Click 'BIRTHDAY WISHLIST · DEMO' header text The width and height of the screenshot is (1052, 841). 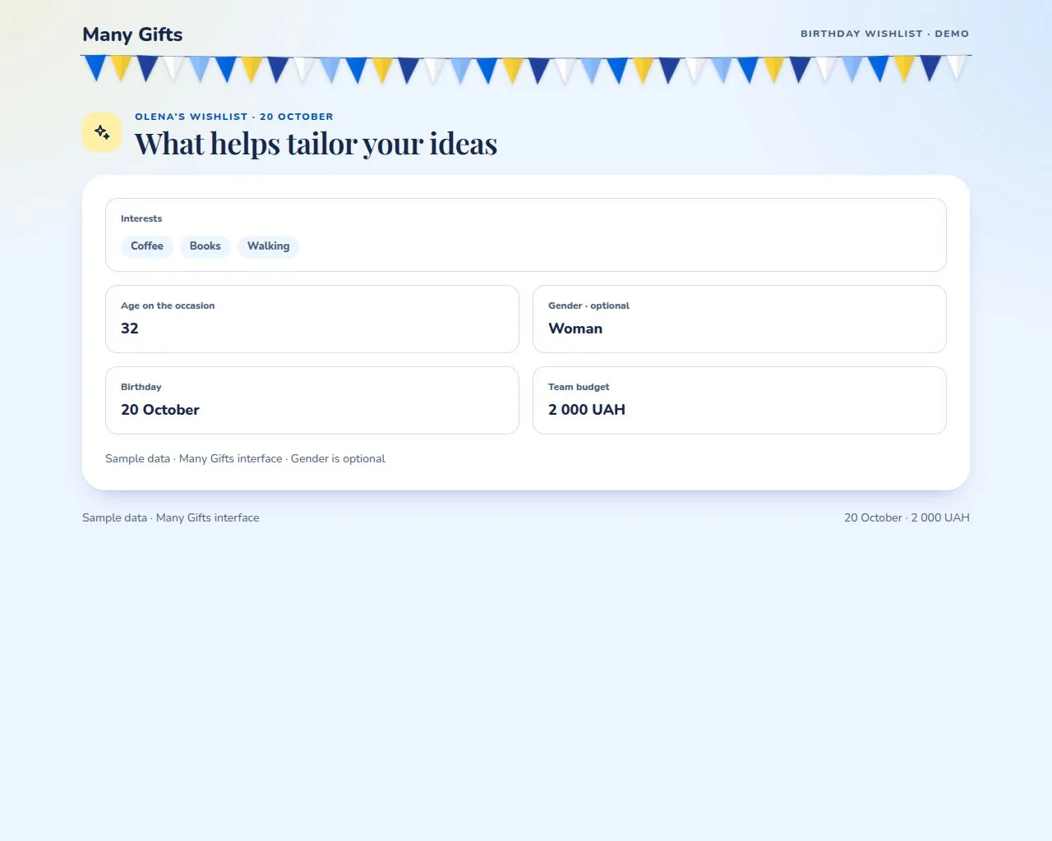885,34
